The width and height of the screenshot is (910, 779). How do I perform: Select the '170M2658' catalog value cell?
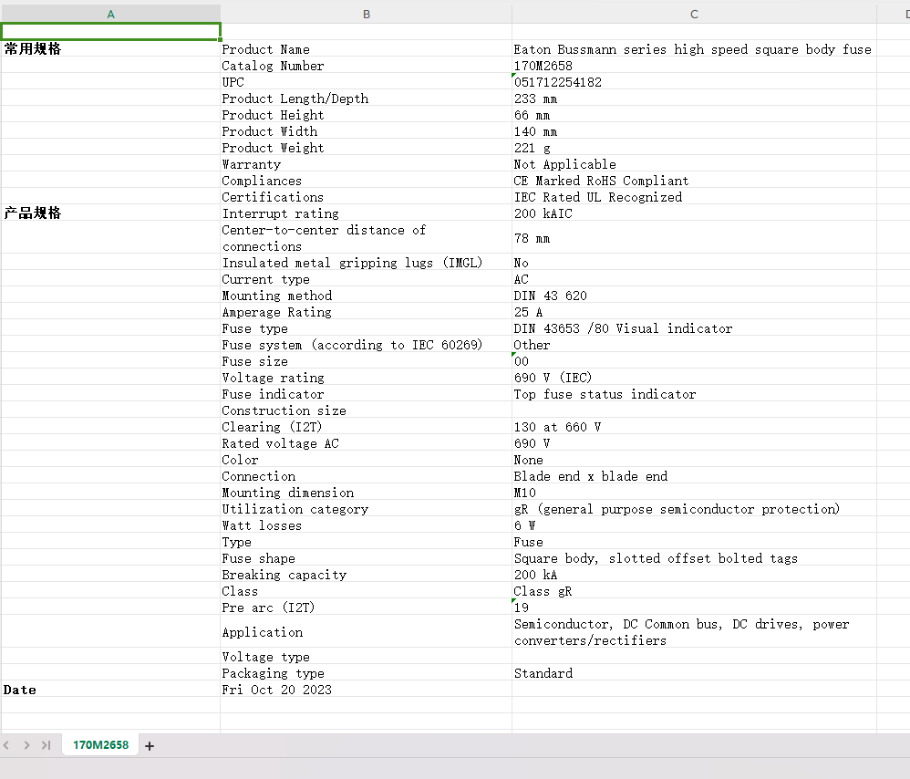(694, 66)
